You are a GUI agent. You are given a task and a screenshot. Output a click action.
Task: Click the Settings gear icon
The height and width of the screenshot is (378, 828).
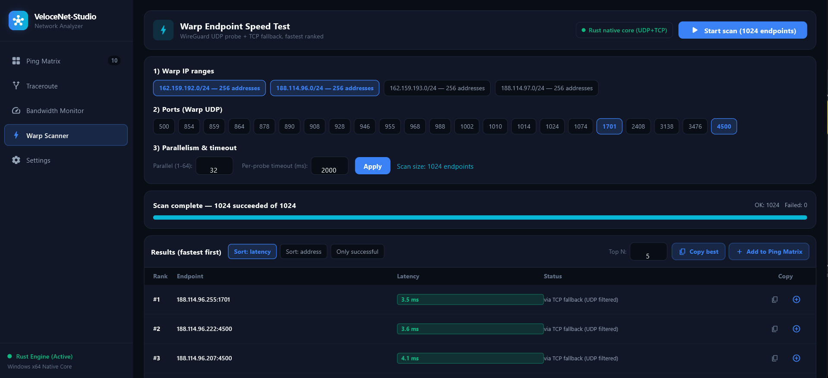point(16,160)
